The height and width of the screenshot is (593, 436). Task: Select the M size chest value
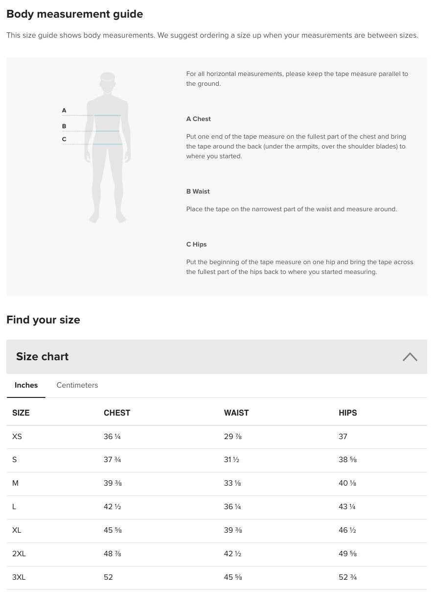(x=113, y=483)
